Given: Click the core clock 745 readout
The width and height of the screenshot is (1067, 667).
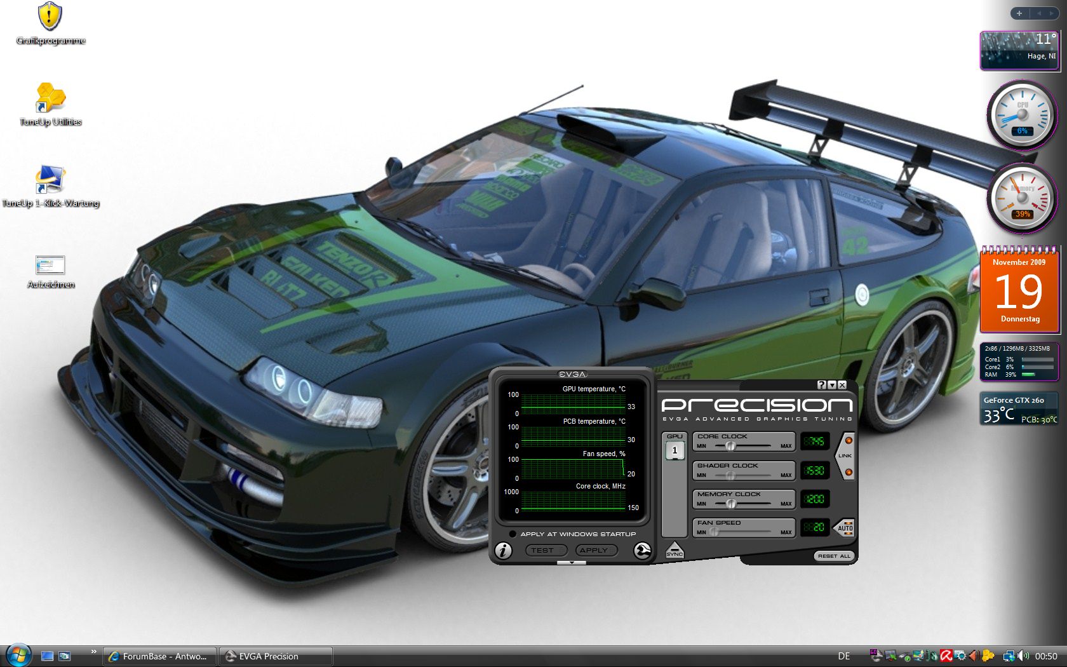Looking at the screenshot, I should pyautogui.click(x=814, y=441).
